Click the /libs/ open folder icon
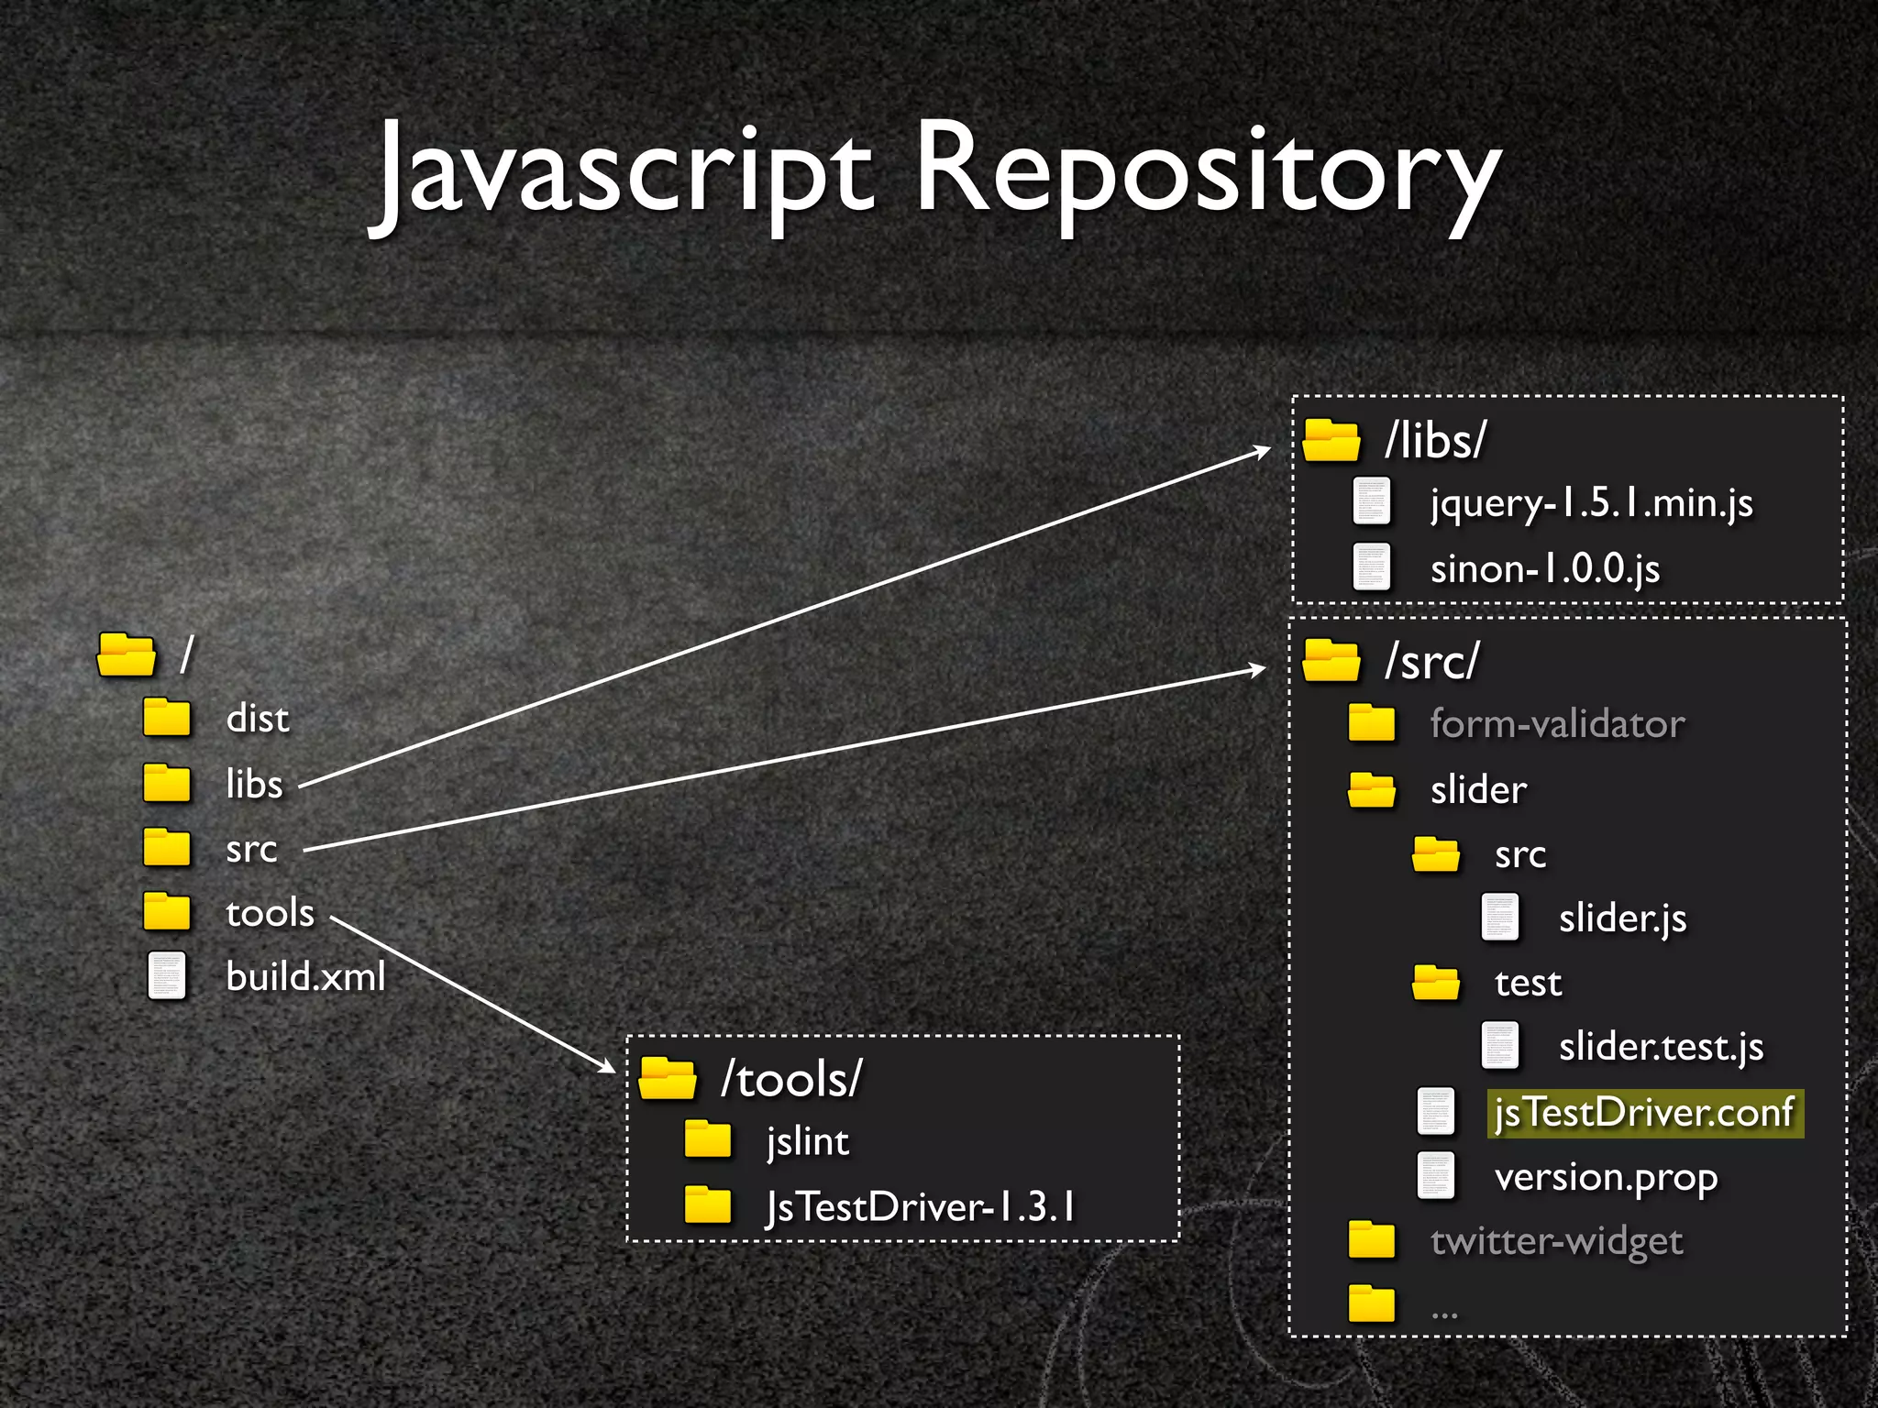The width and height of the screenshot is (1878, 1408). tap(1331, 440)
